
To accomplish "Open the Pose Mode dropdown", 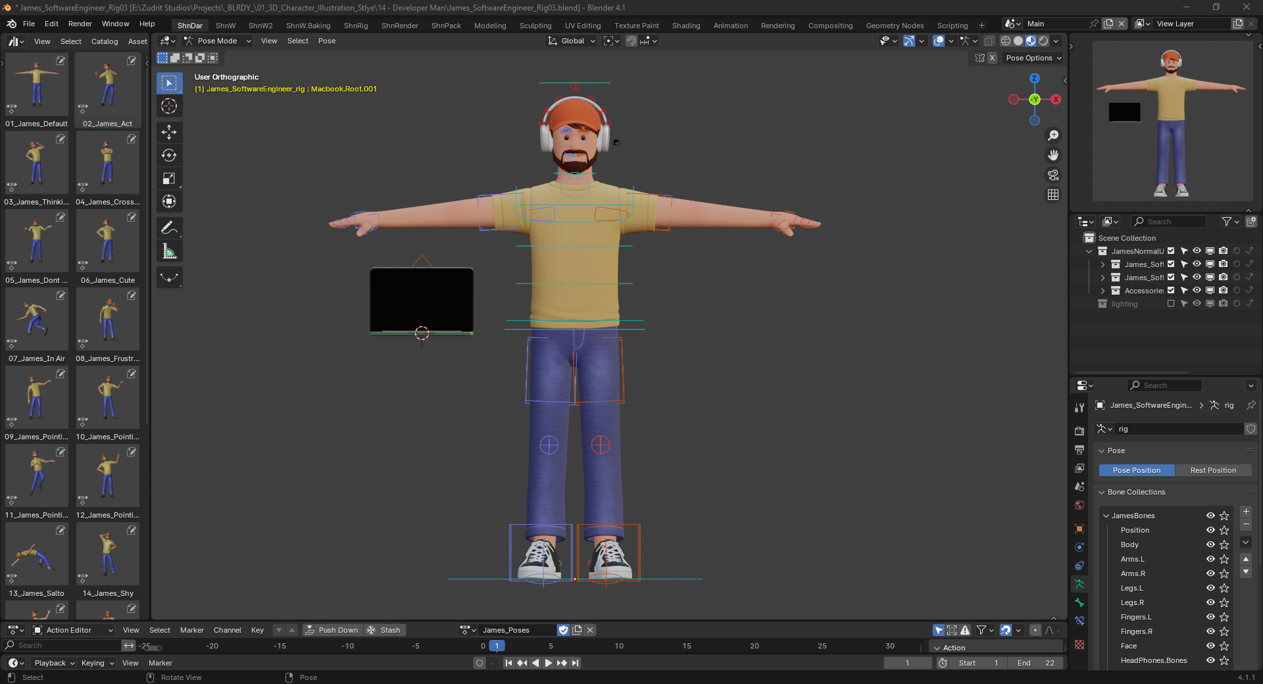I will pos(218,41).
